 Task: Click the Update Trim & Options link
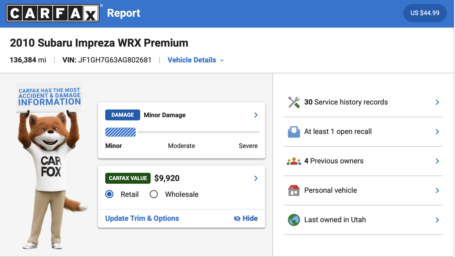click(x=142, y=218)
